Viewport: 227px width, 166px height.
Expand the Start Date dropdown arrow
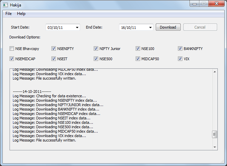[77, 27]
